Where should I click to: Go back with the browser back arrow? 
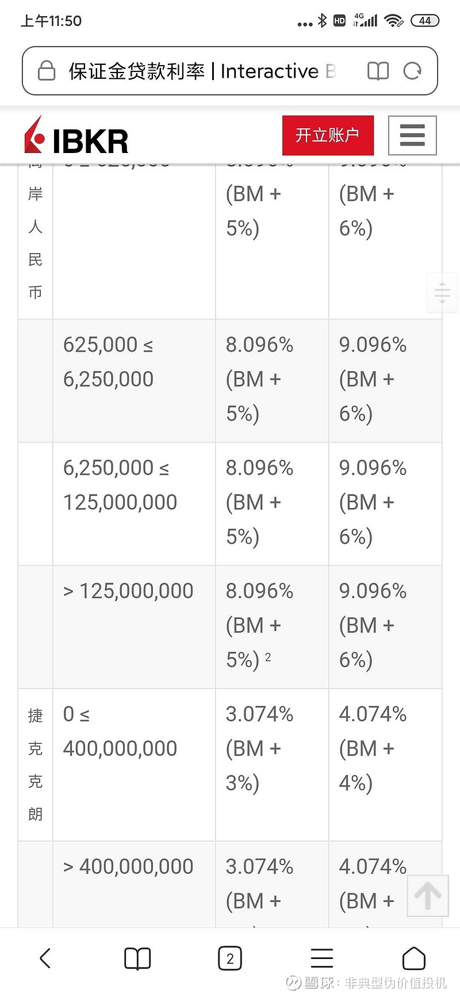pos(45,958)
